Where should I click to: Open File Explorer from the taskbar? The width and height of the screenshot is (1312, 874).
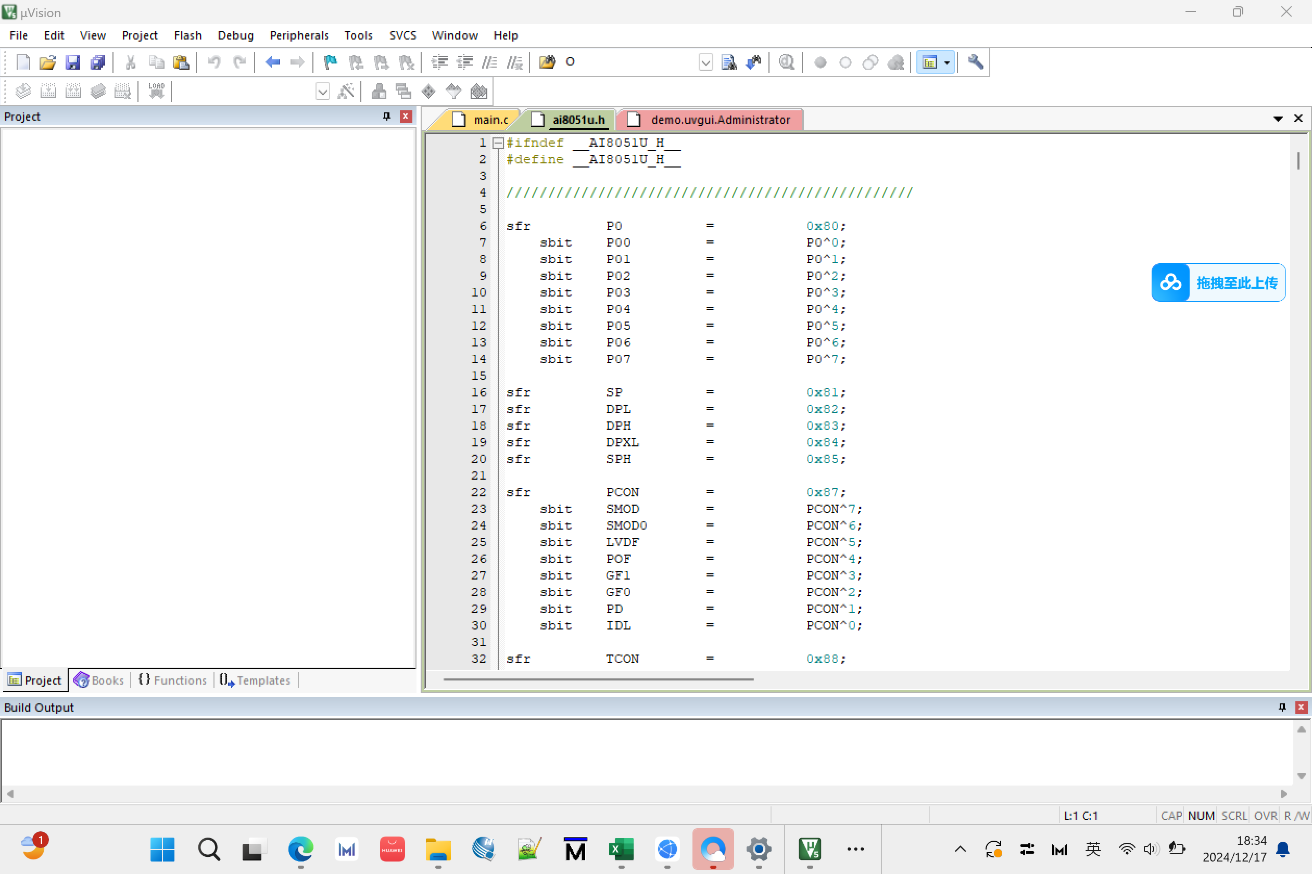(x=438, y=849)
